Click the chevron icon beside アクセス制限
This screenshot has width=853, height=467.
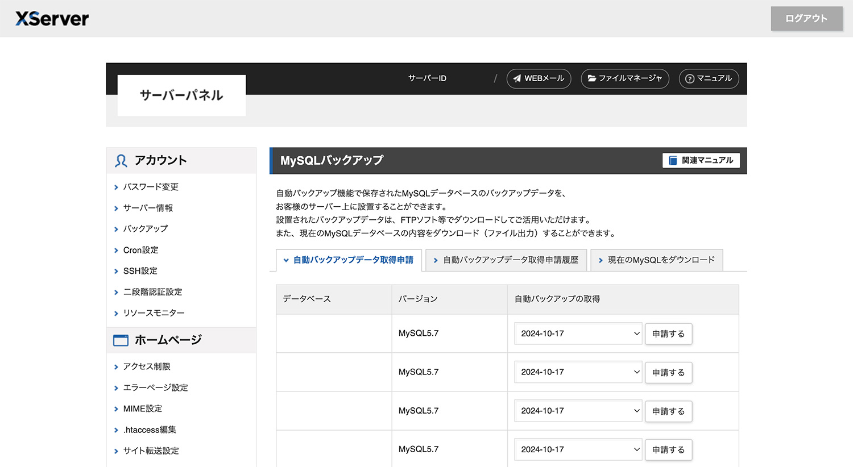click(116, 368)
